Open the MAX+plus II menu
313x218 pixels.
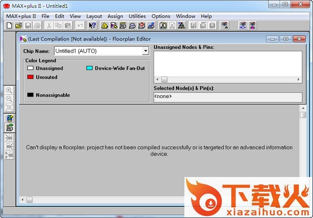(21, 16)
